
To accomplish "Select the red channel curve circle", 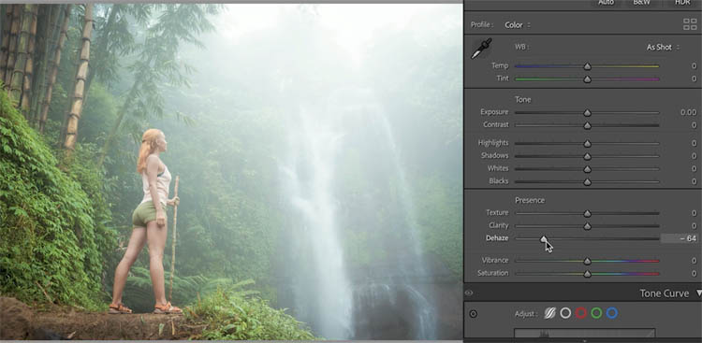I will (x=581, y=313).
